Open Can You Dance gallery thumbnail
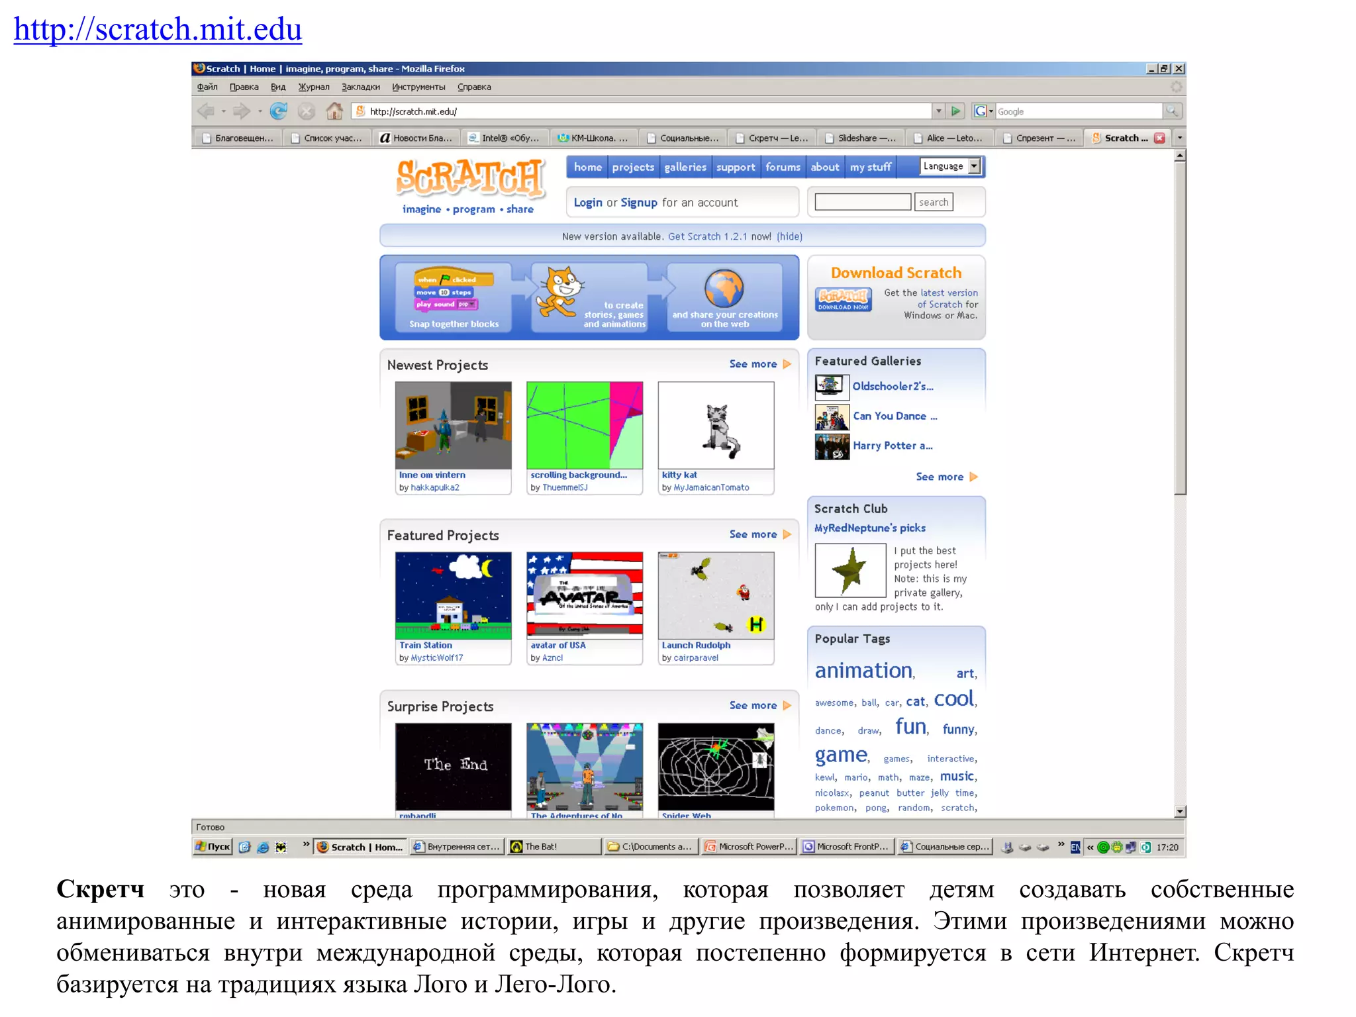1356x1017 pixels. point(832,417)
